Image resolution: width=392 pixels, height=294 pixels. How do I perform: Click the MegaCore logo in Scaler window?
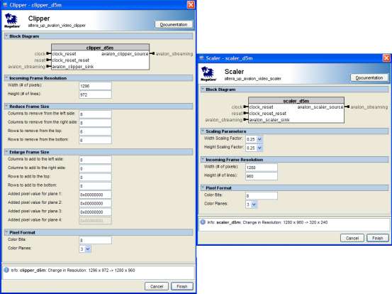(208, 74)
